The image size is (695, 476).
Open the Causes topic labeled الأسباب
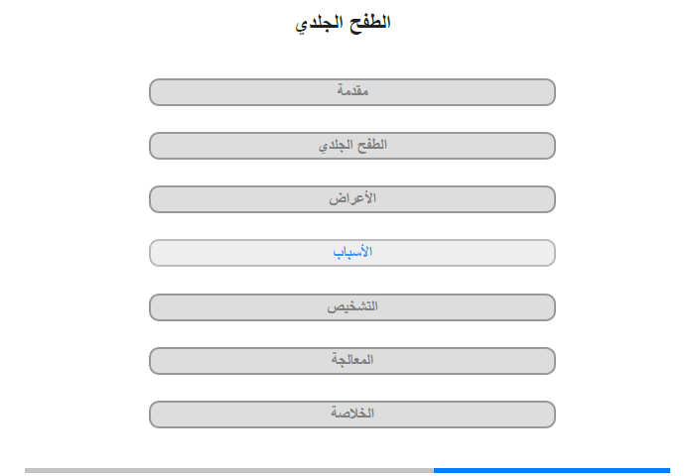click(351, 253)
